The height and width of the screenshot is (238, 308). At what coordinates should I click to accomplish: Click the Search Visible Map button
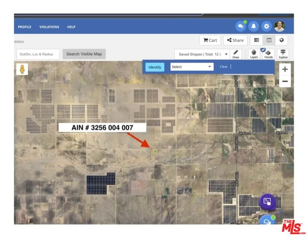84,54
